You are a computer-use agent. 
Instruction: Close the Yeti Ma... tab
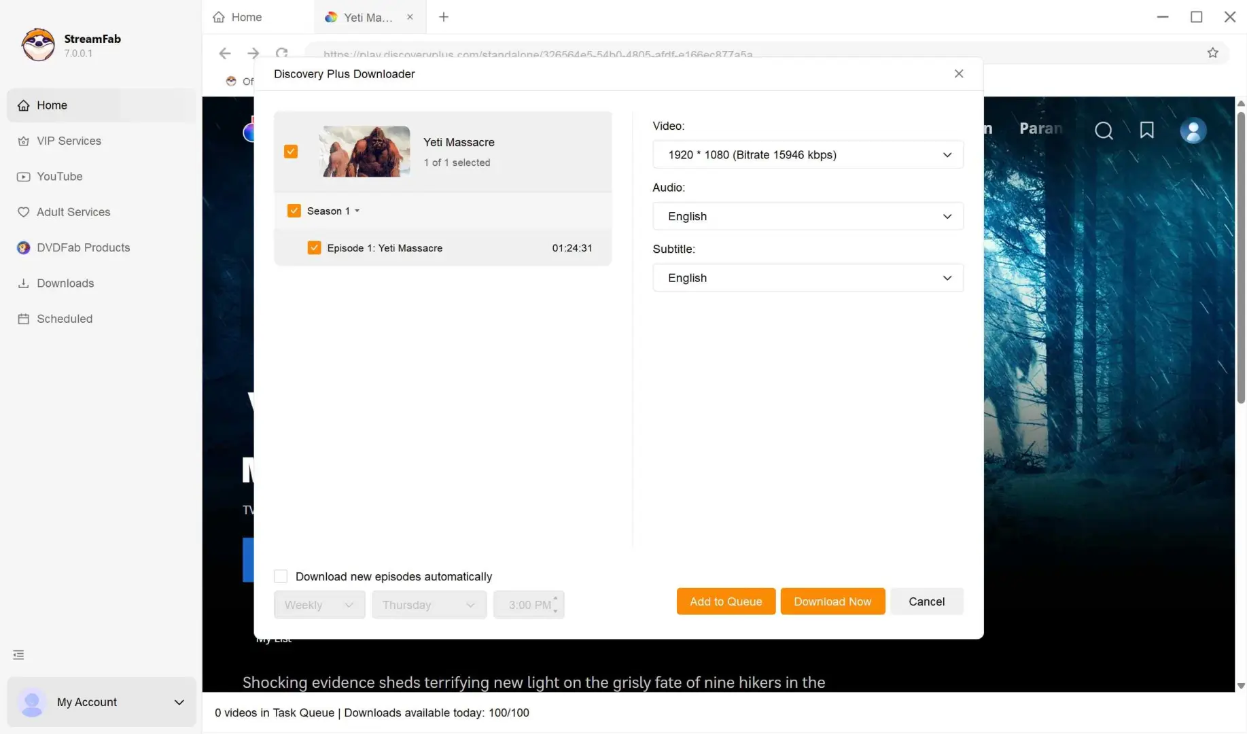pos(410,17)
